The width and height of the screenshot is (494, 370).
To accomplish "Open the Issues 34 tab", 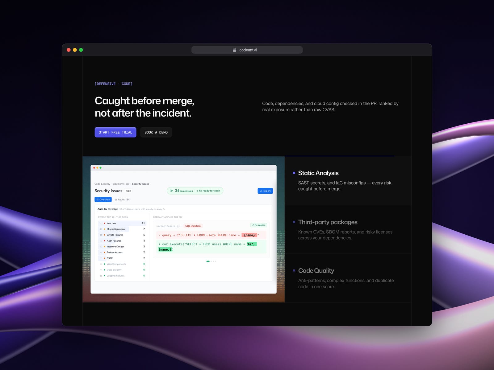I will [122, 199].
